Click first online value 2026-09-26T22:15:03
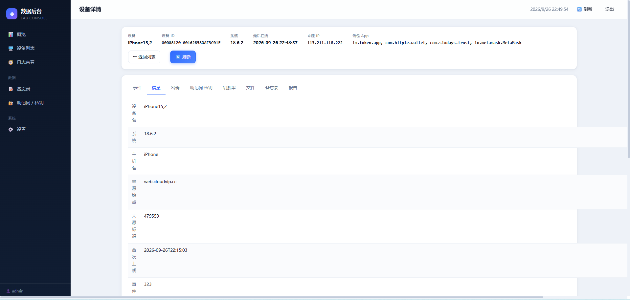The height and width of the screenshot is (300, 630). [x=166, y=250]
